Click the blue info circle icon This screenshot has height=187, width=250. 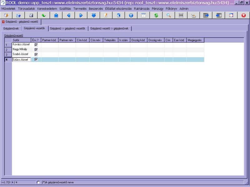point(131,15)
